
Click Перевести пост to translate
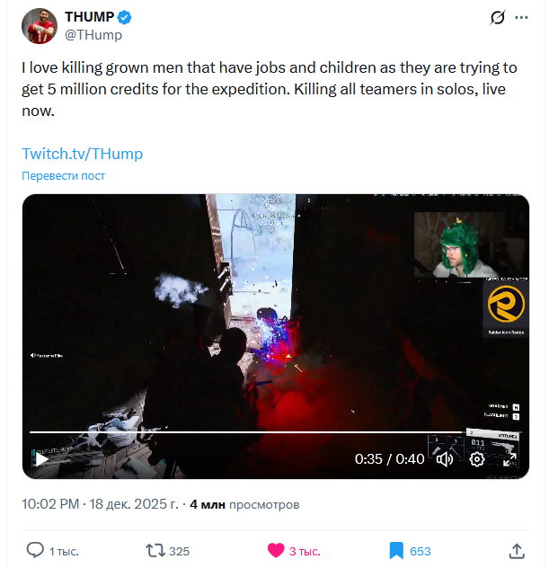tap(64, 175)
